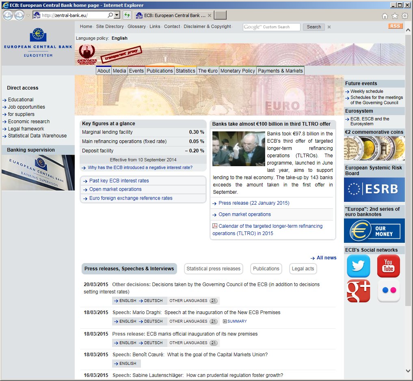The image size is (413, 381).
Task: Open ECB Flickr icon
Action: point(389,291)
